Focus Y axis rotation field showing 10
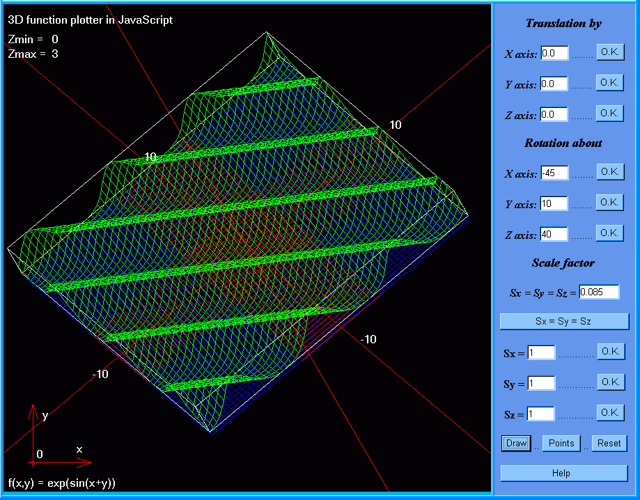 click(554, 203)
